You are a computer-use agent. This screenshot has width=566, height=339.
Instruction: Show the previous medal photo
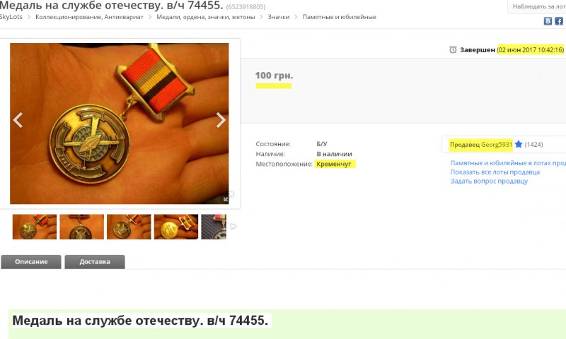tap(18, 120)
